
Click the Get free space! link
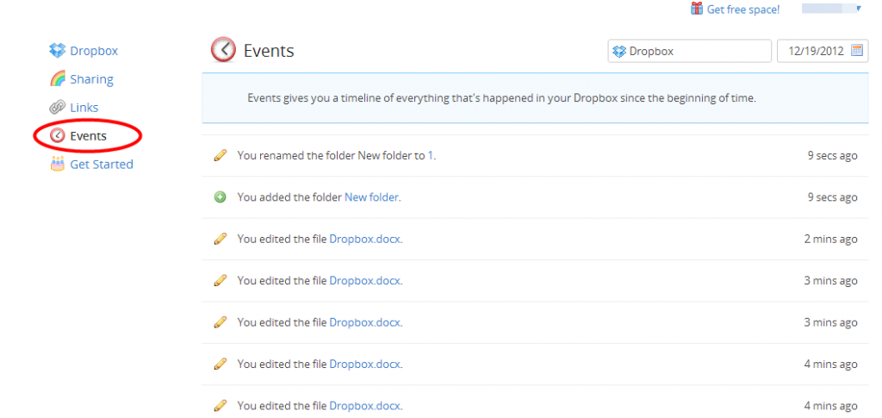coord(743,9)
